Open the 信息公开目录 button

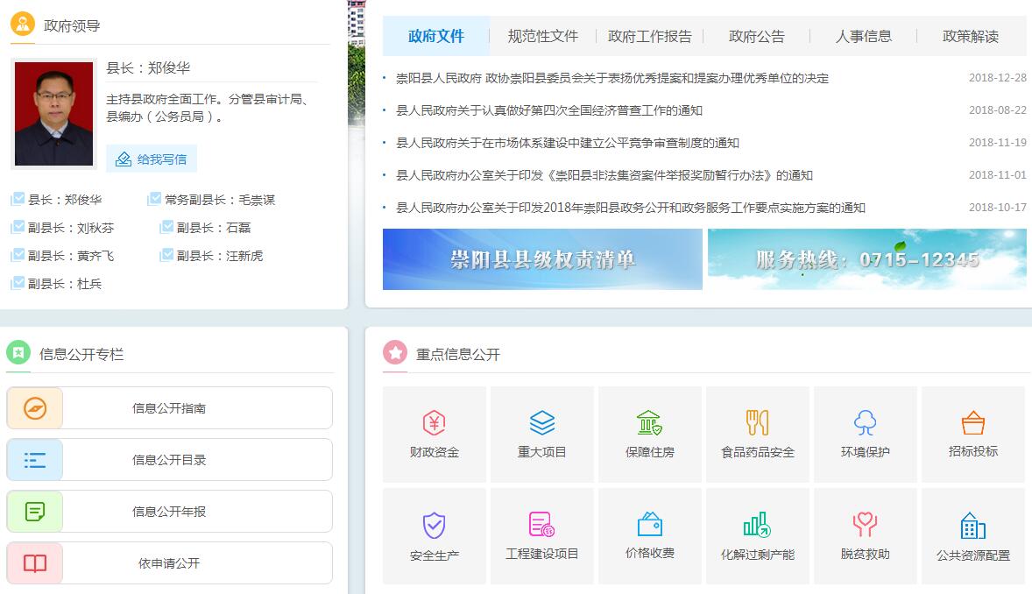[169, 460]
